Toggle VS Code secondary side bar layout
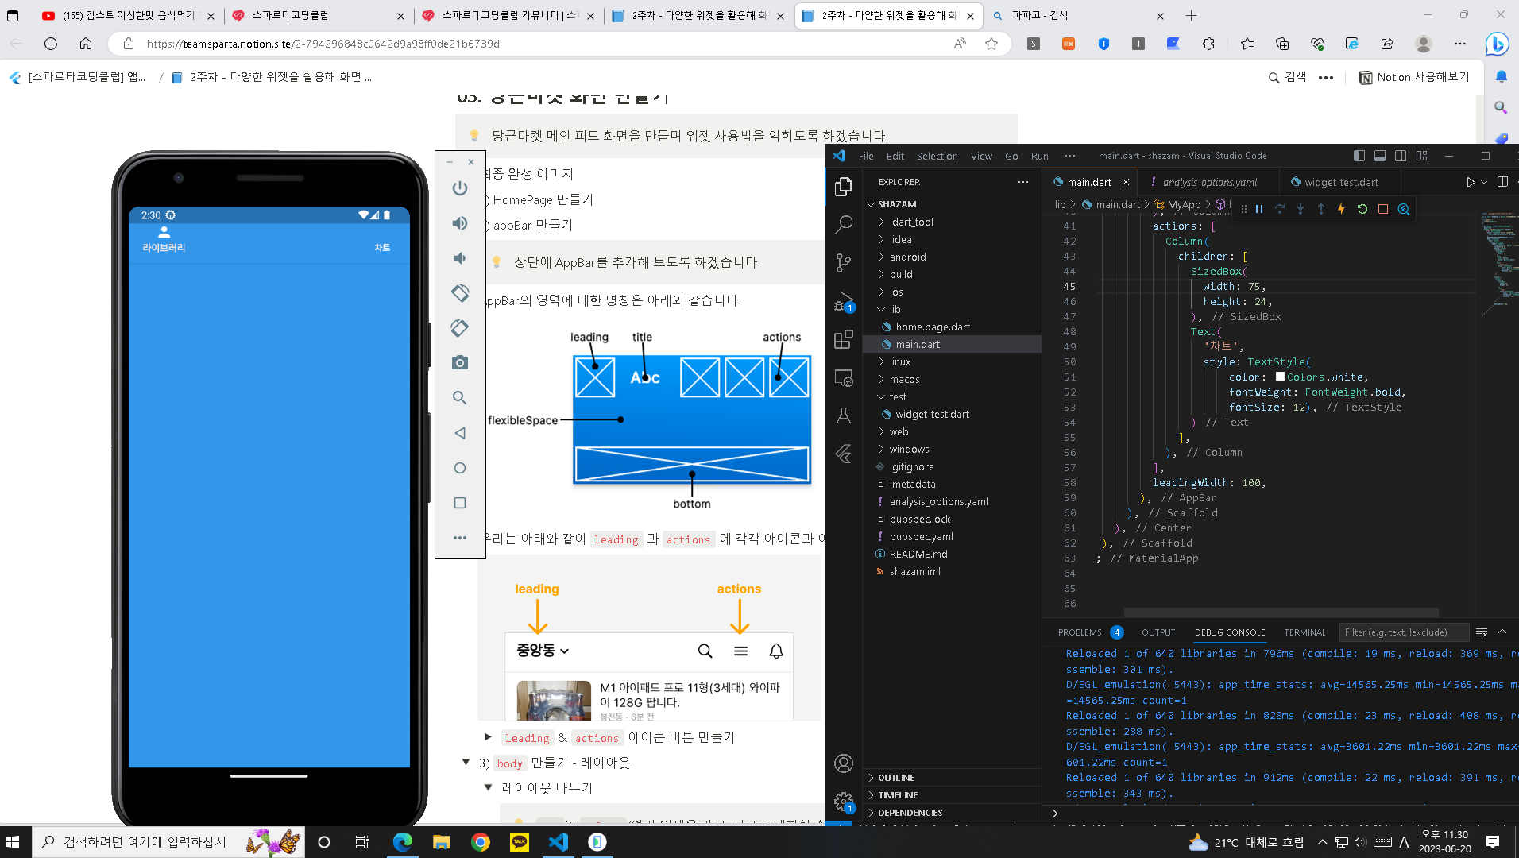Image resolution: width=1519 pixels, height=858 pixels. (1401, 156)
